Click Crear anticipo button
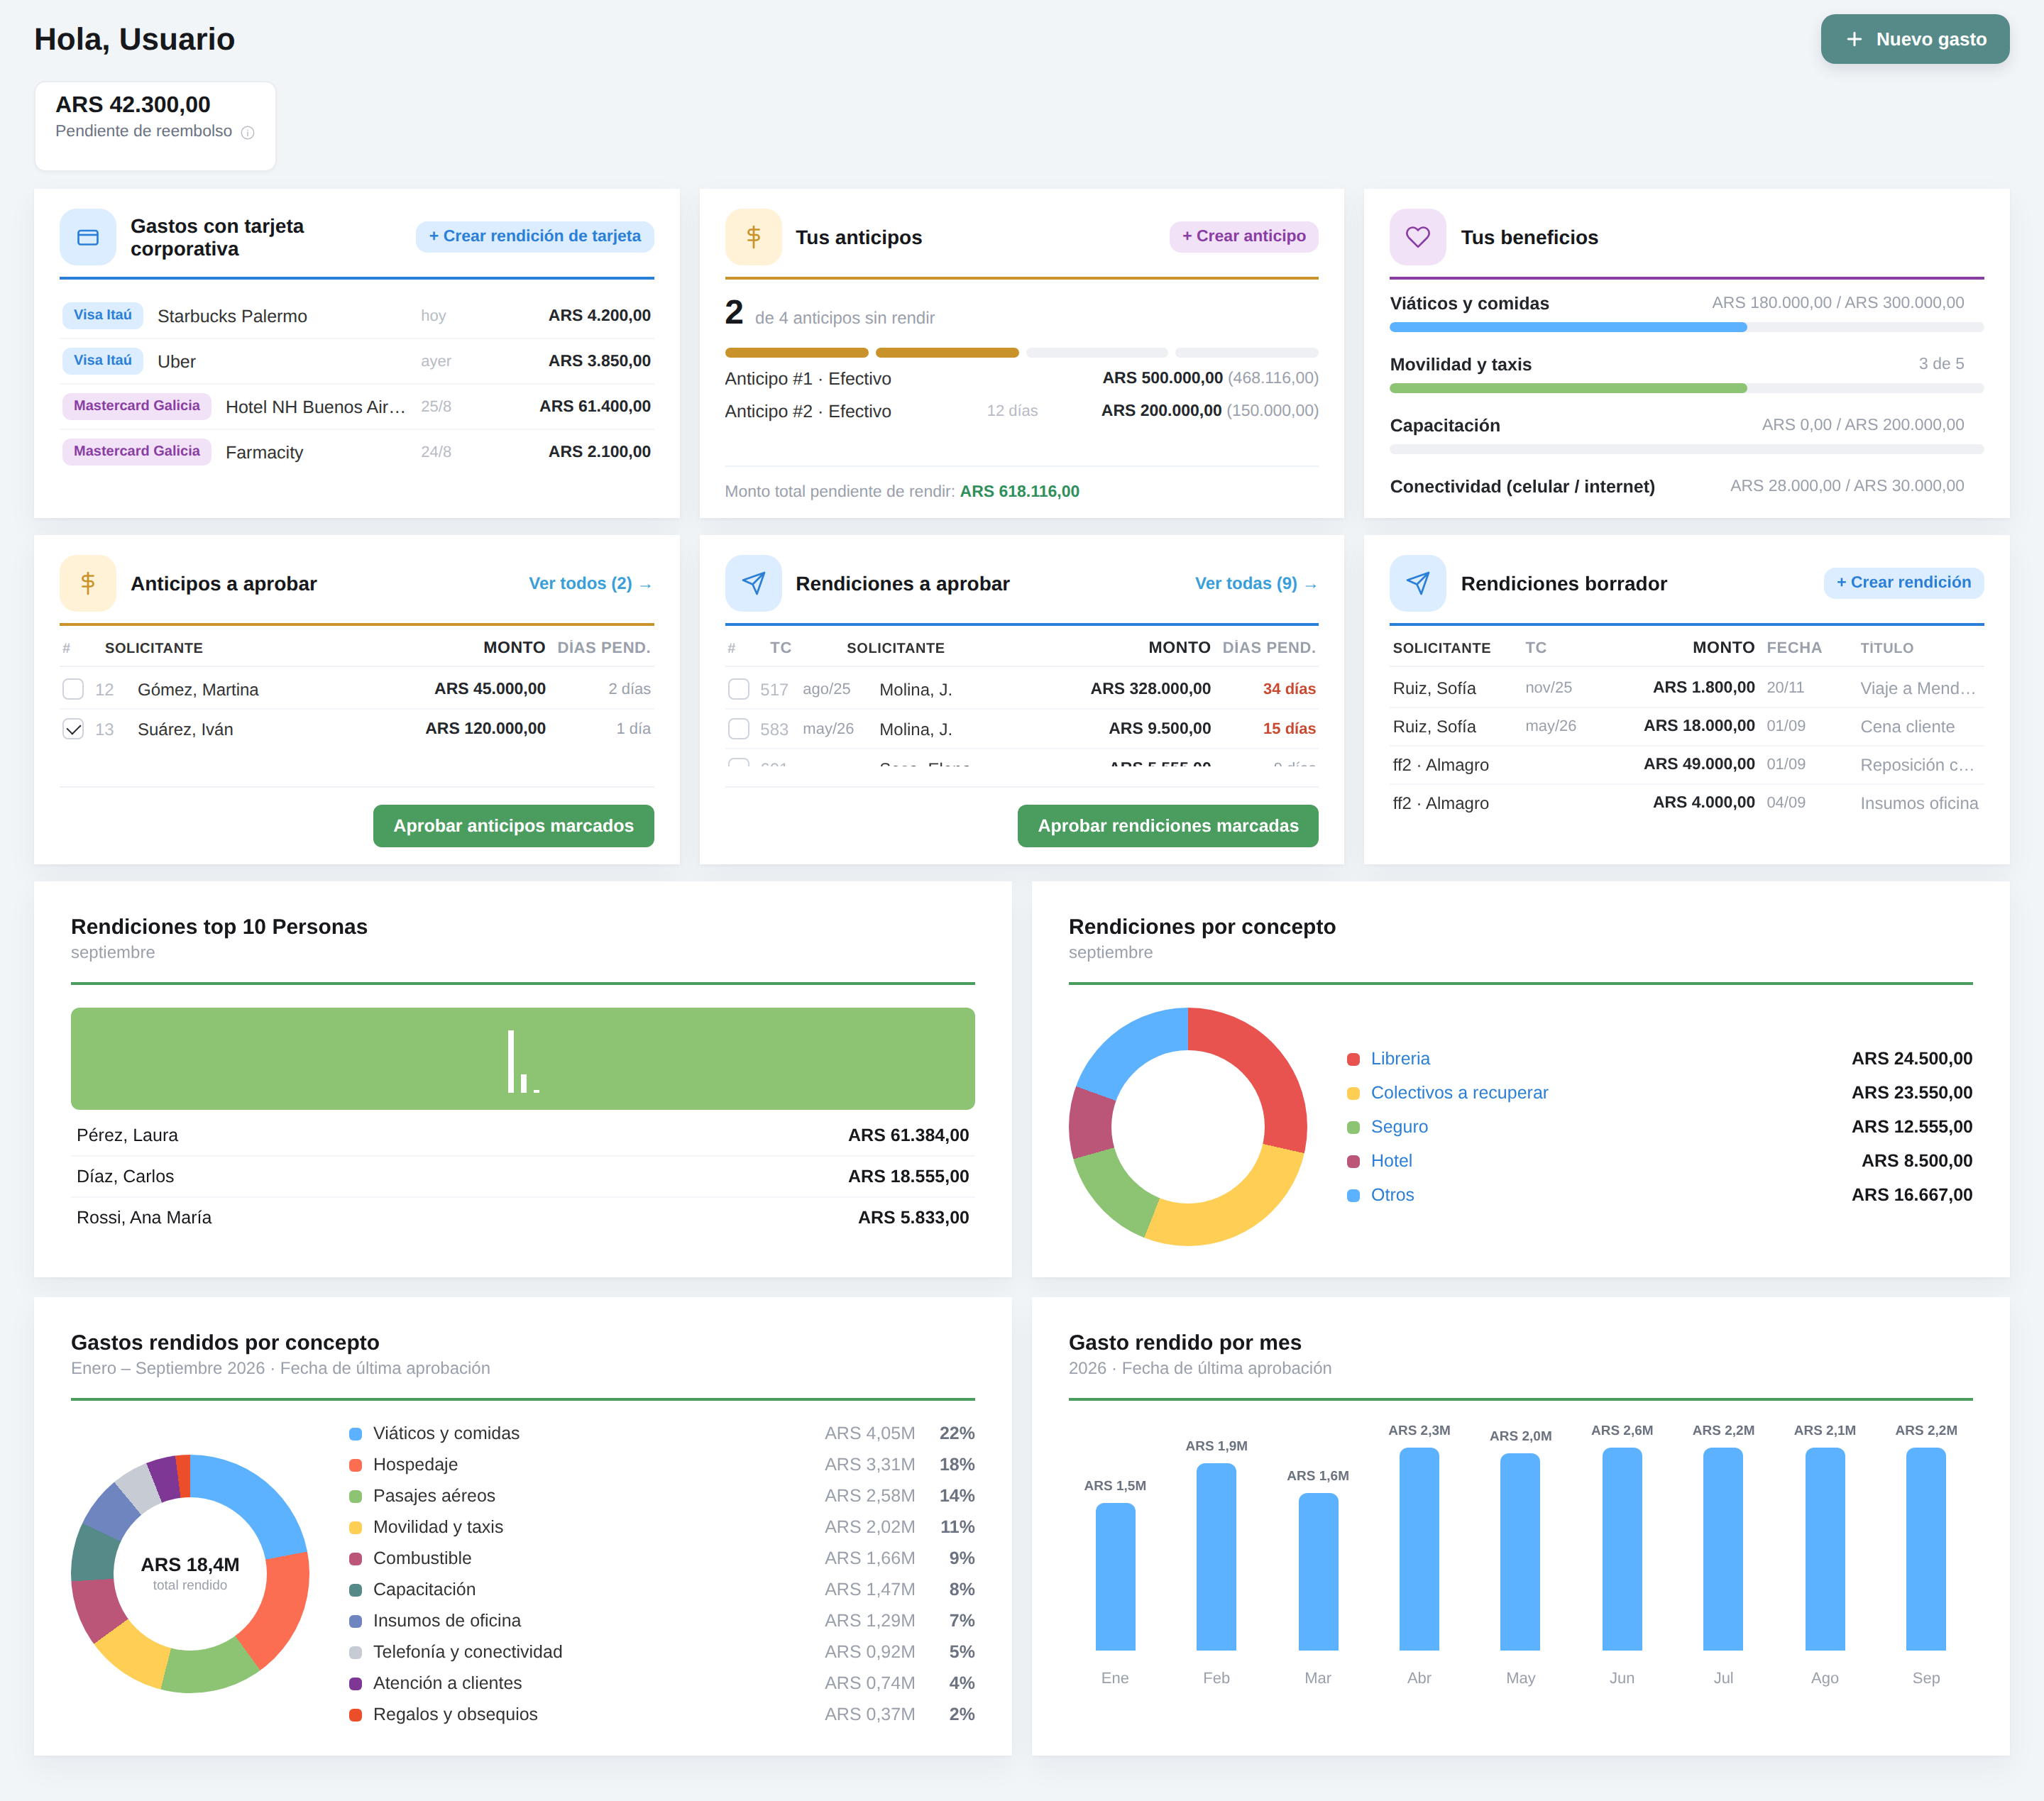 point(1243,236)
